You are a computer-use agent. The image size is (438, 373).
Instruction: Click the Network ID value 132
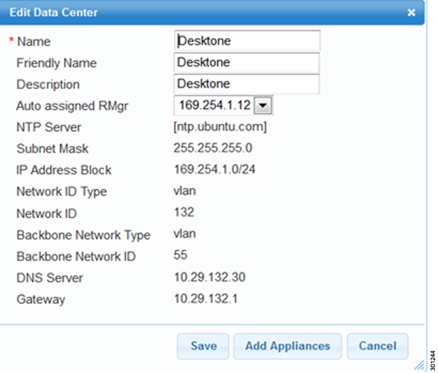point(184,212)
